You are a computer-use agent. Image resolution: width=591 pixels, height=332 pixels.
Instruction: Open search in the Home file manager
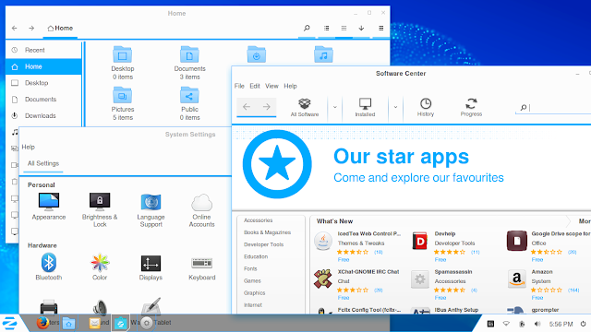tap(307, 29)
